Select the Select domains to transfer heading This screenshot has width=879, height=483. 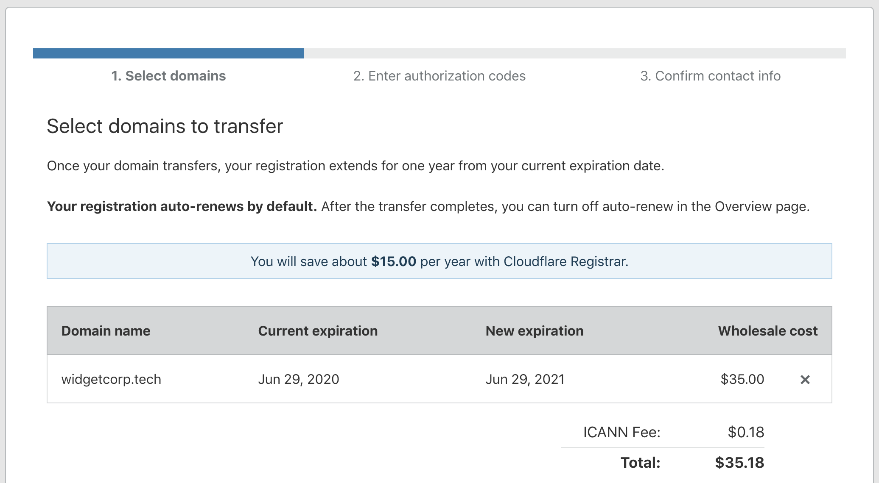(x=165, y=126)
